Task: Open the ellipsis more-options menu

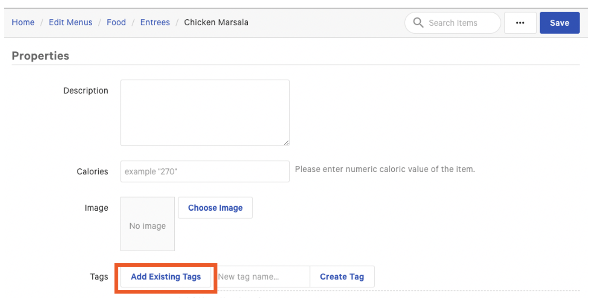Action: [x=520, y=23]
